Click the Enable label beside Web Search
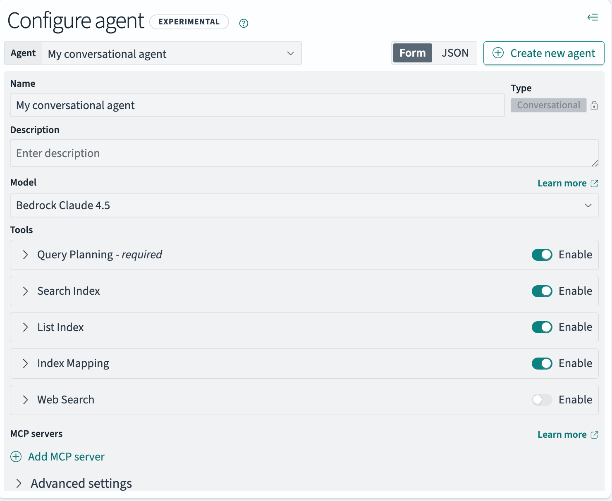The width and height of the screenshot is (612, 501). pos(575,400)
